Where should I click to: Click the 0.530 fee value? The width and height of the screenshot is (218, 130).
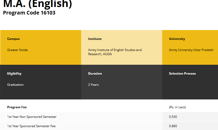tap(173, 117)
